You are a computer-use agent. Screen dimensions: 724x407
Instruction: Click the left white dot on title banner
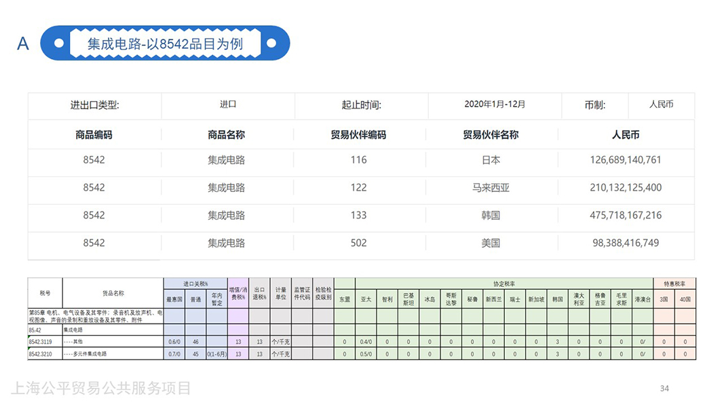coord(59,43)
